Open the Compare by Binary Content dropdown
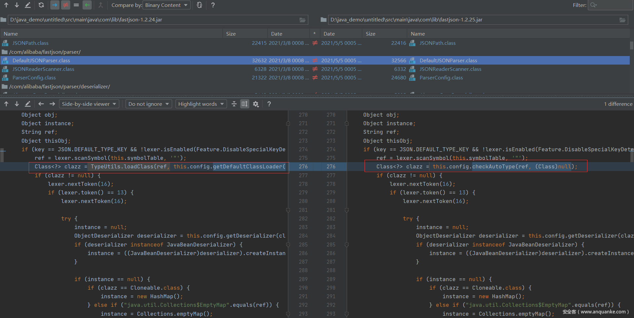The width and height of the screenshot is (634, 318). (x=166, y=5)
